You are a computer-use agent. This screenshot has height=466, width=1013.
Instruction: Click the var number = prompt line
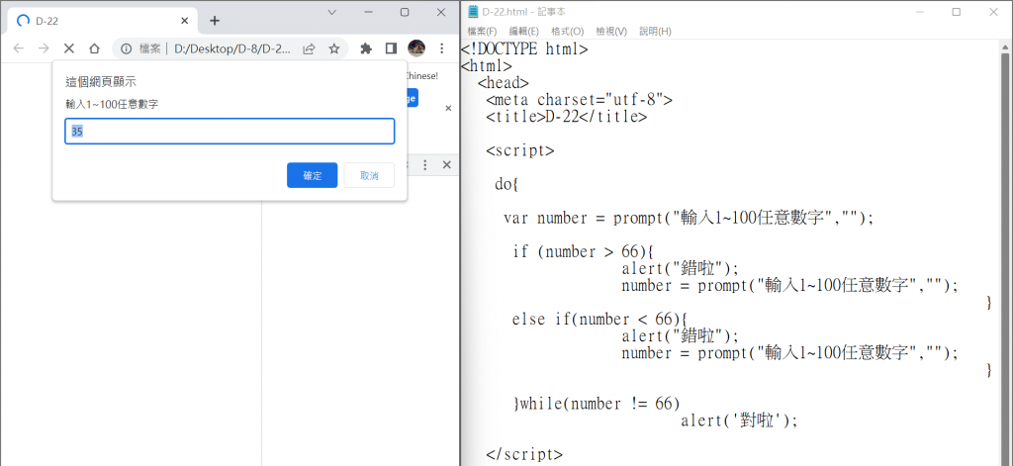click(689, 218)
